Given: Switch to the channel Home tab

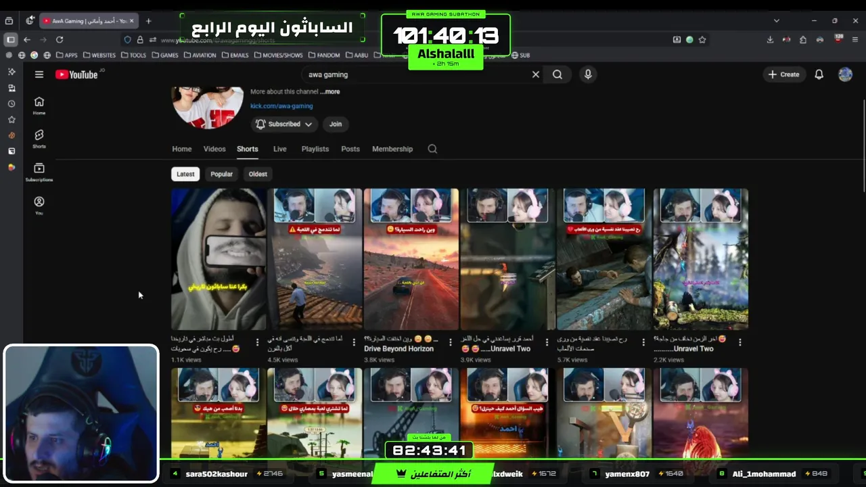Looking at the screenshot, I should [x=181, y=149].
